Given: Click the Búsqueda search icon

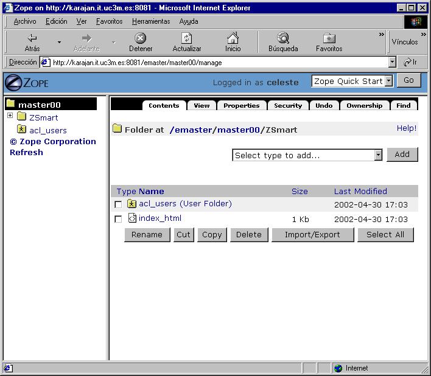Looking at the screenshot, I should coord(283,38).
